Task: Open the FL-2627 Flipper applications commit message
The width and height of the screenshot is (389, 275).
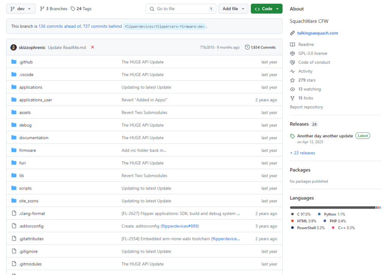Action: (x=180, y=214)
